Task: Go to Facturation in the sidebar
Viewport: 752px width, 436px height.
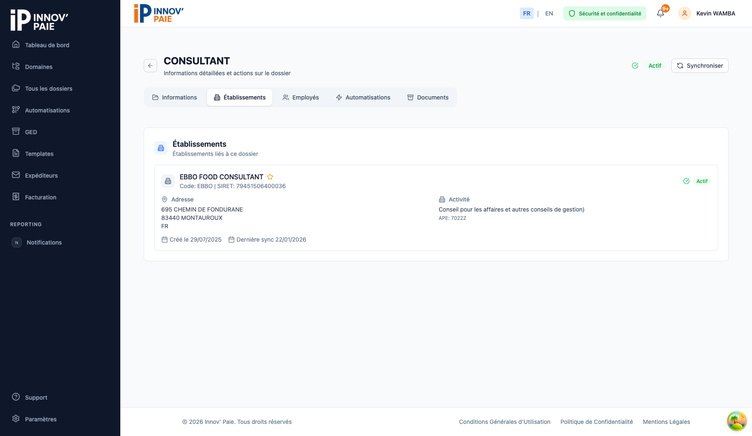Action: [41, 197]
